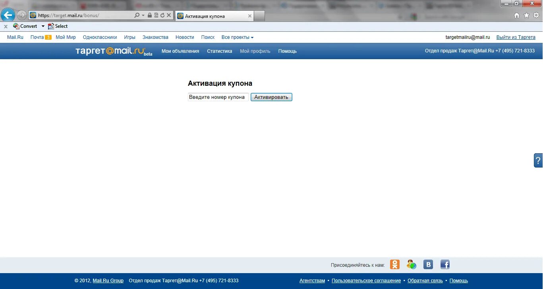
Task: Click the 'Активировать' button
Action: (x=271, y=97)
